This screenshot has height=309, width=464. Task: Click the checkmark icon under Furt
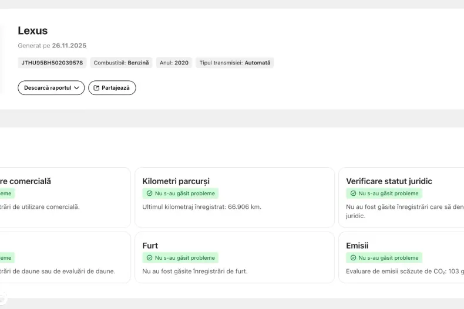(x=150, y=258)
